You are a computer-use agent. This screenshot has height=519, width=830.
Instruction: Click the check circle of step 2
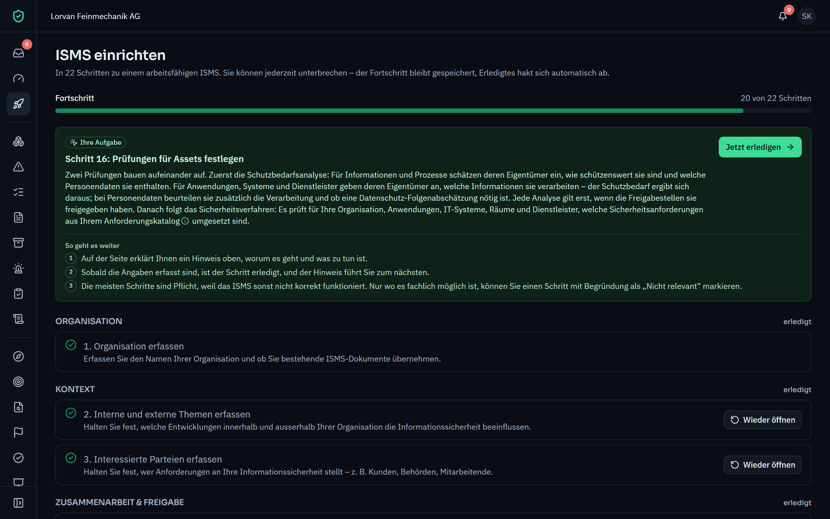(x=71, y=413)
